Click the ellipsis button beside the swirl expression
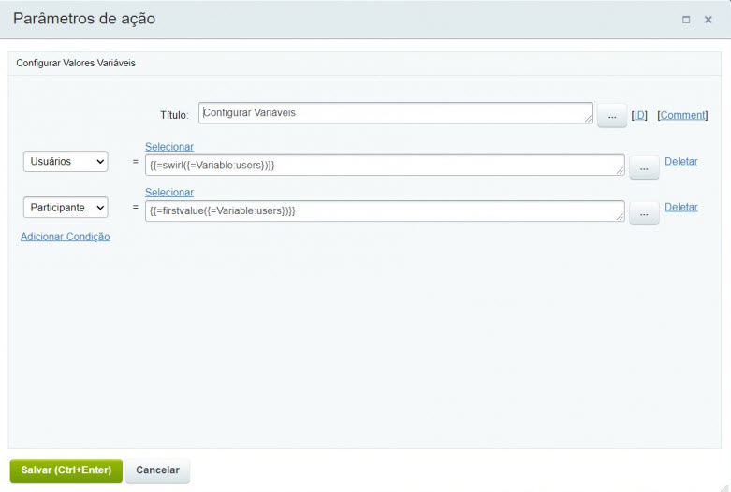The image size is (731, 492). coord(644,167)
